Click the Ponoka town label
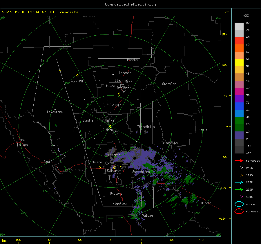 132,60
